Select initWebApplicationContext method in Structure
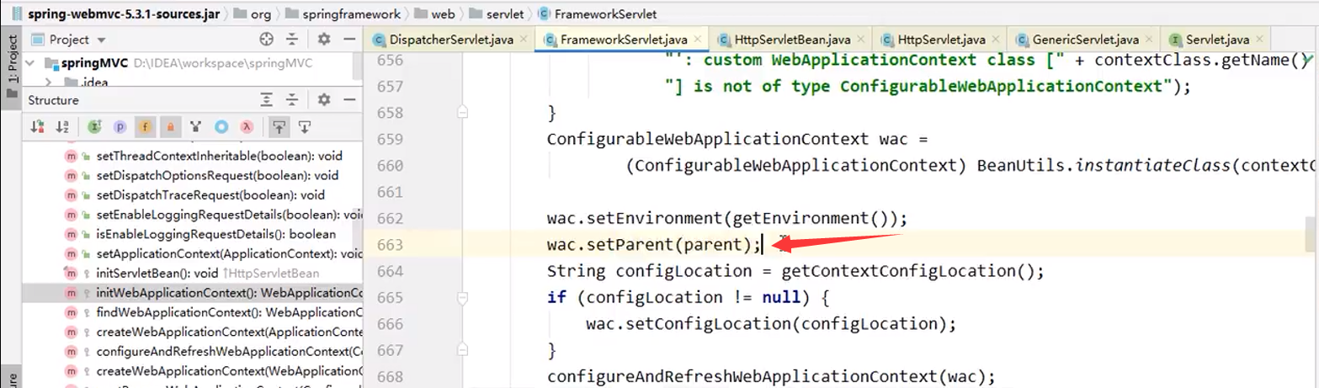The width and height of the screenshot is (1319, 388). [193, 293]
